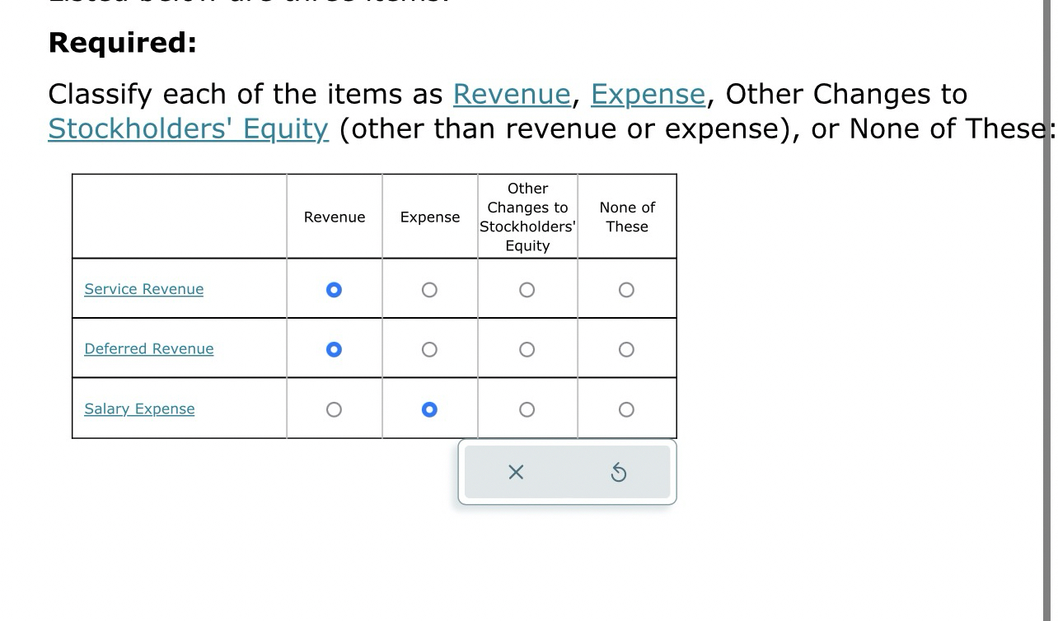This screenshot has width=1058, height=621.
Task: Open the Expense definition link
Action: (648, 94)
